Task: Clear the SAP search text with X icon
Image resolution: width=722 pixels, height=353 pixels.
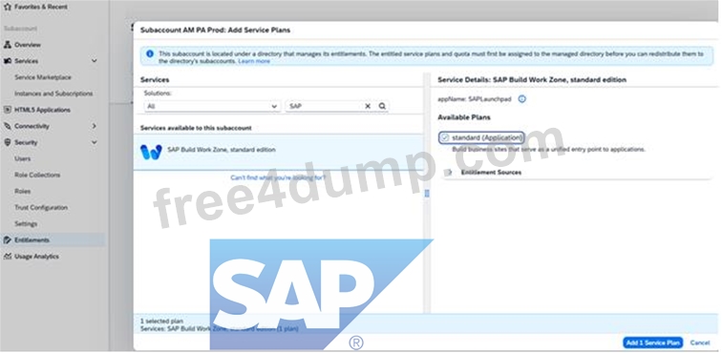Action: point(368,106)
